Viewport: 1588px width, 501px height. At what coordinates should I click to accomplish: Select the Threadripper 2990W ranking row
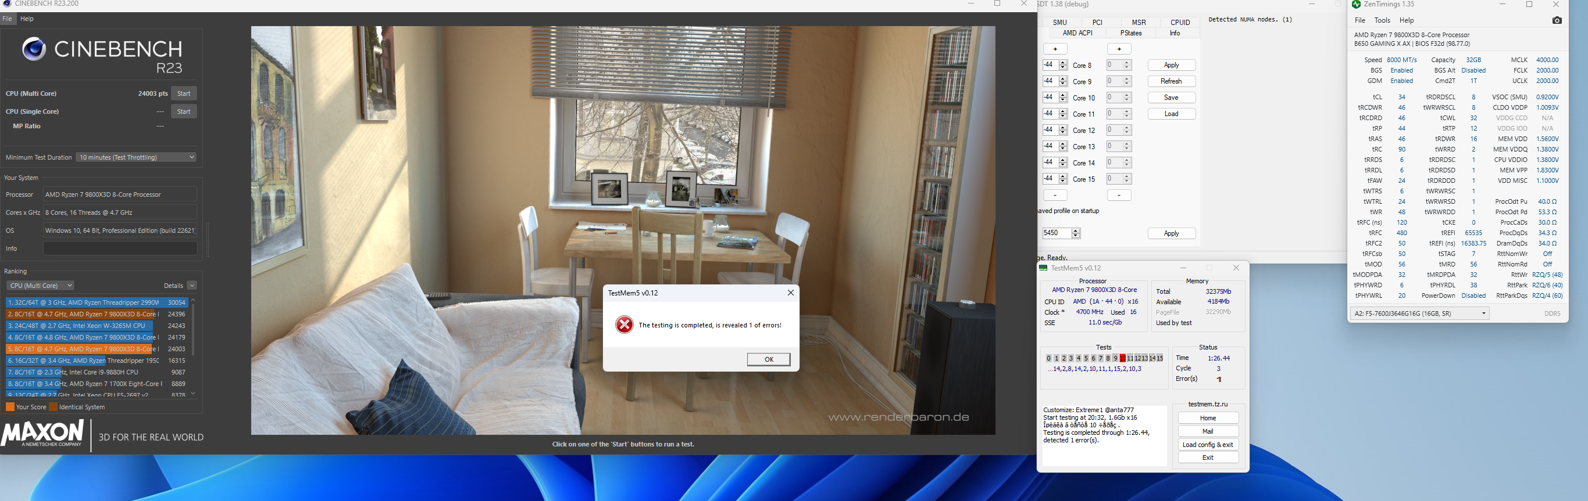[97, 303]
